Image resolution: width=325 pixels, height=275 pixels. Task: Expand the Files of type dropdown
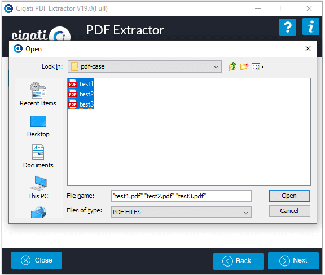point(181,212)
